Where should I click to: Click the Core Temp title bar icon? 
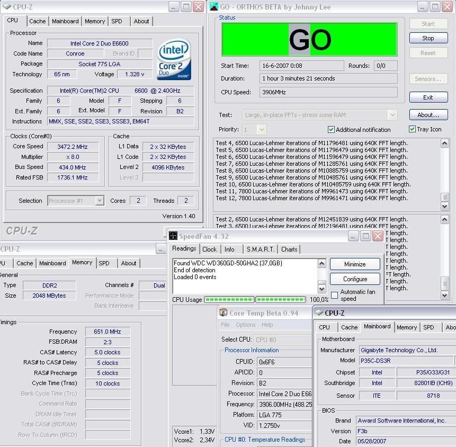tap(223, 312)
